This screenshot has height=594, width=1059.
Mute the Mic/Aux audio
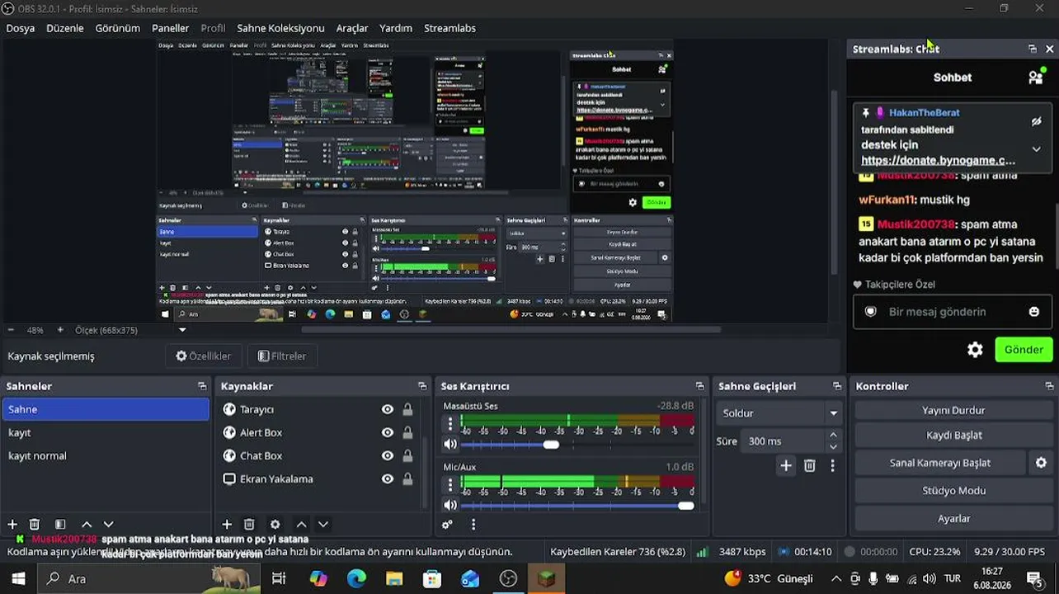coord(450,505)
